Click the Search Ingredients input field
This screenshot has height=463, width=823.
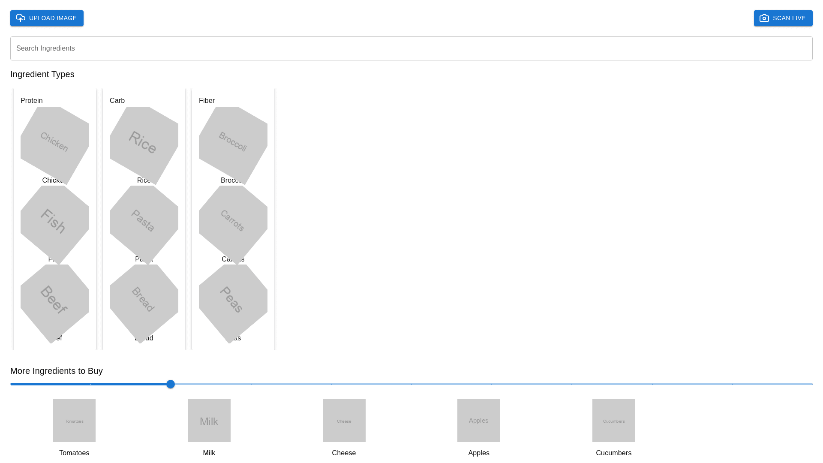[x=411, y=48]
